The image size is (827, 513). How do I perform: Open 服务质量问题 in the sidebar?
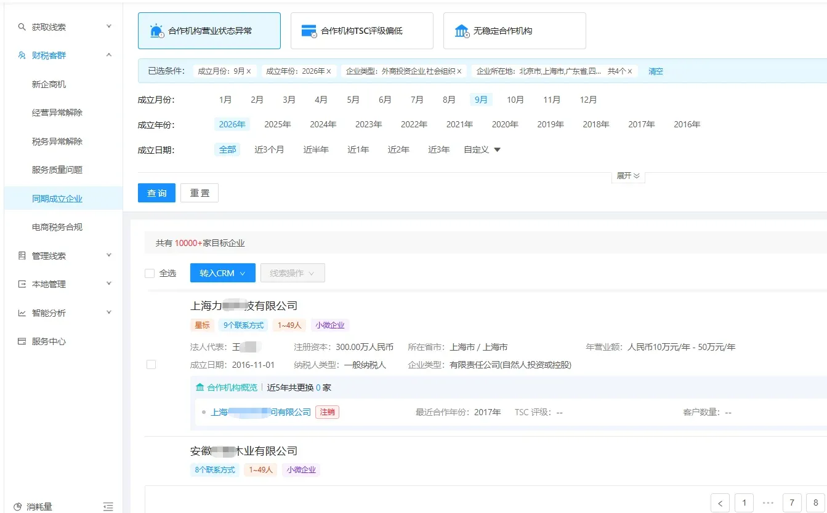coord(57,170)
